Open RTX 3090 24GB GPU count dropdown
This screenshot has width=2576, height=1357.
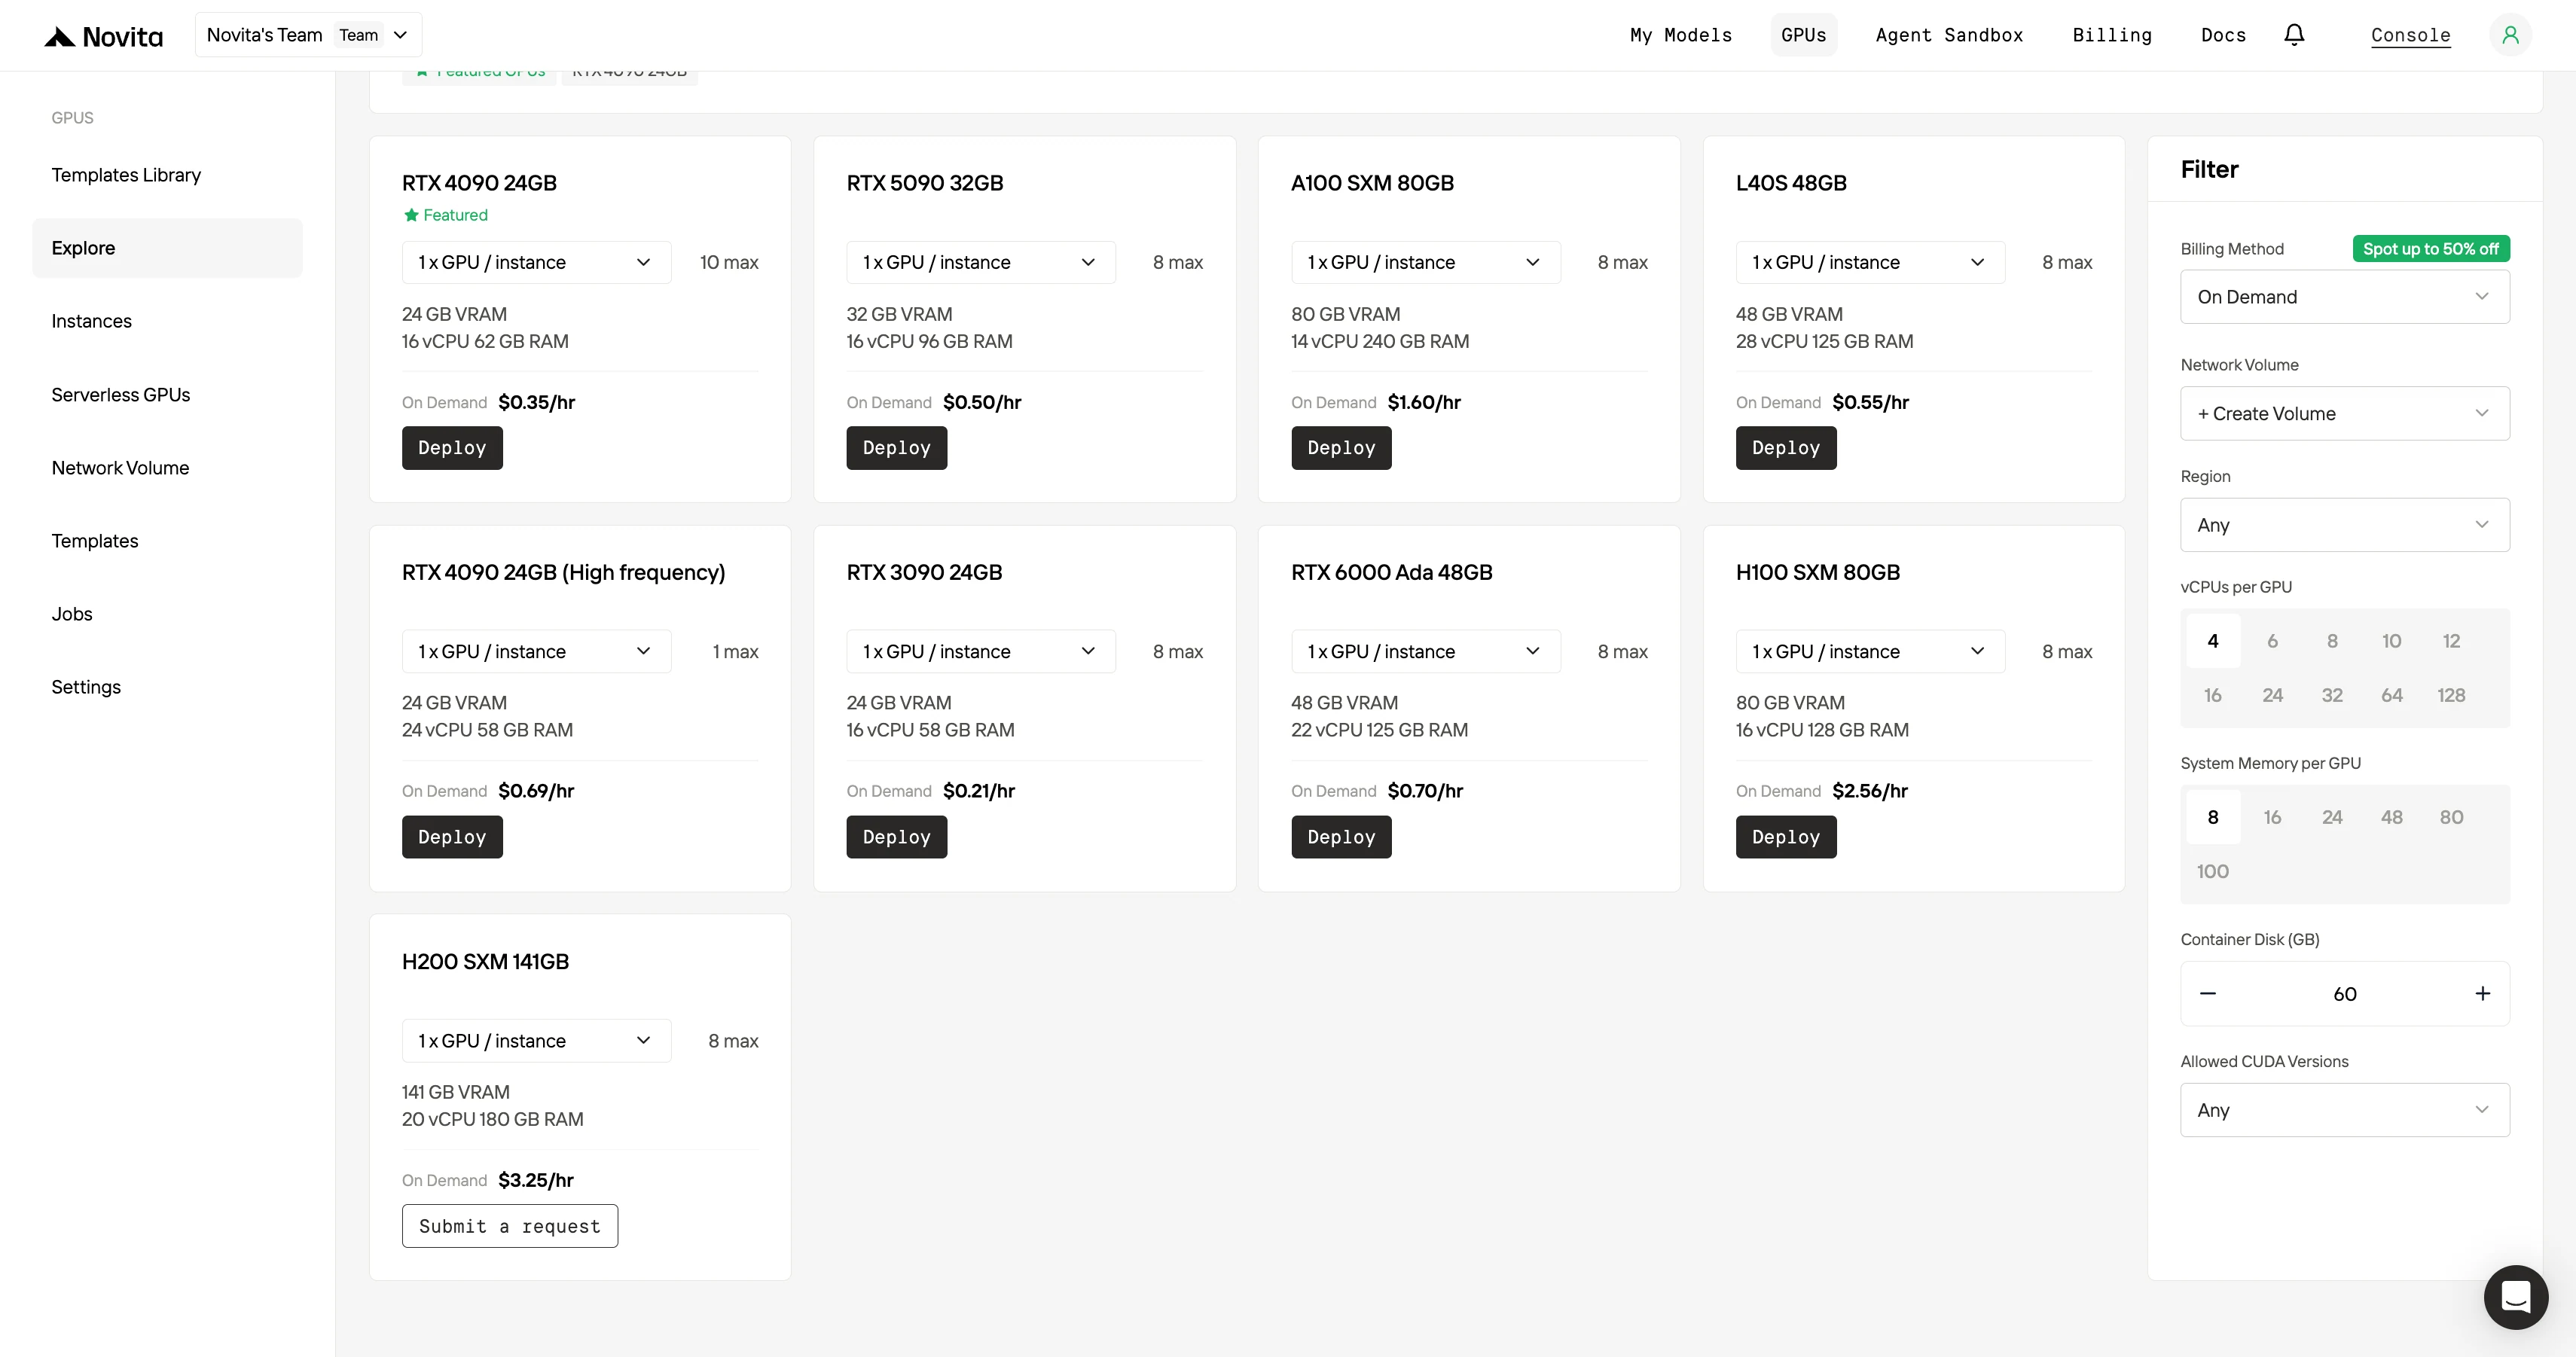tap(980, 651)
